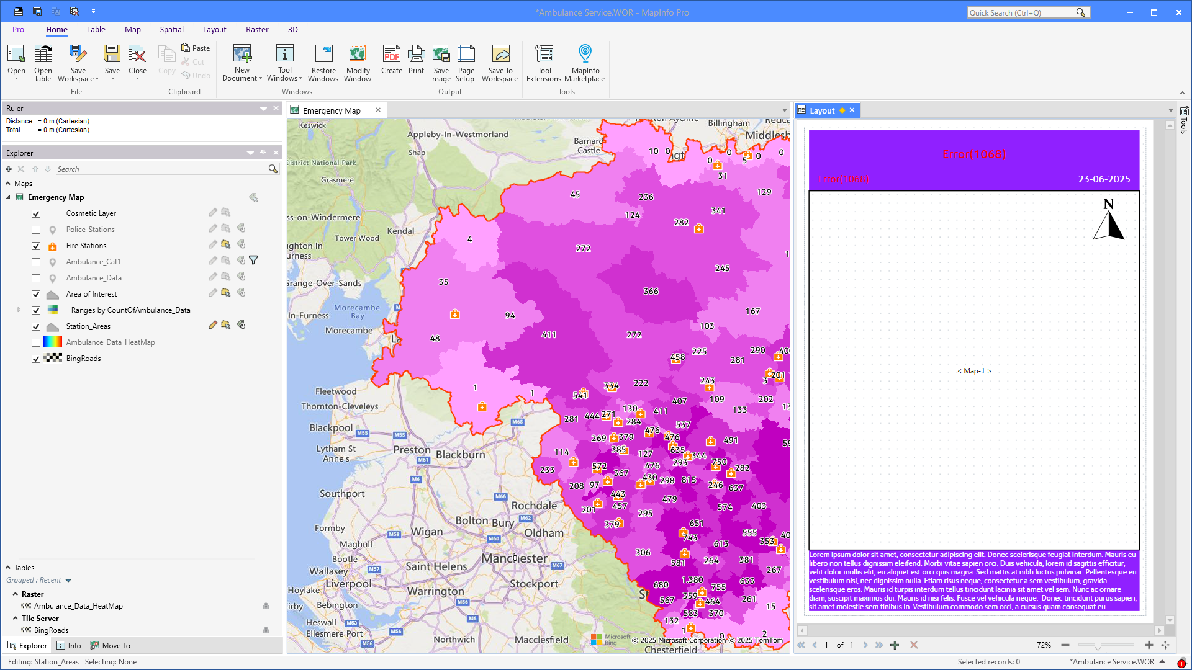The height and width of the screenshot is (670, 1192).
Task: Switch to the Raster ribbon tab
Action: coord(257,29)
